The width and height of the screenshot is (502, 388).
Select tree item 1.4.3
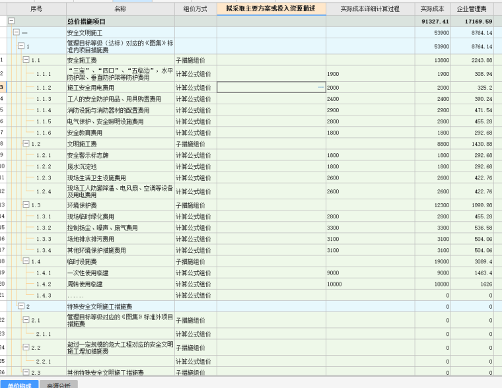tap(44, 295)
